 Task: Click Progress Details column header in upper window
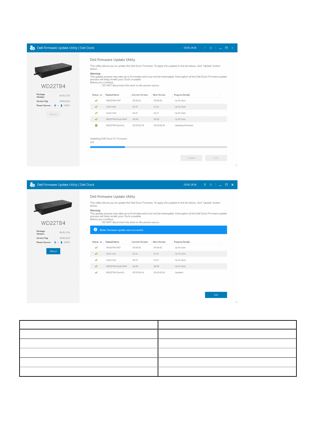[182, 95]
